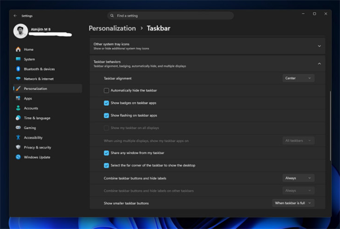Open Bluetooth & devices settings
340x229 pixels.
(48, 69)
